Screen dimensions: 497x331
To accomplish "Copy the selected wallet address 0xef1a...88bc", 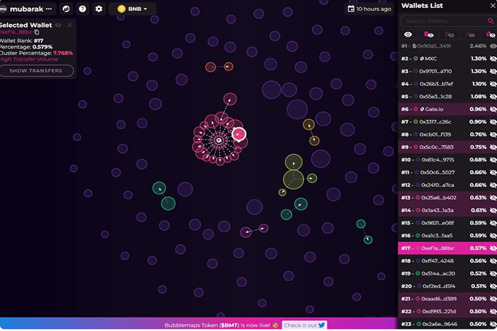I will tap(37, 32).
